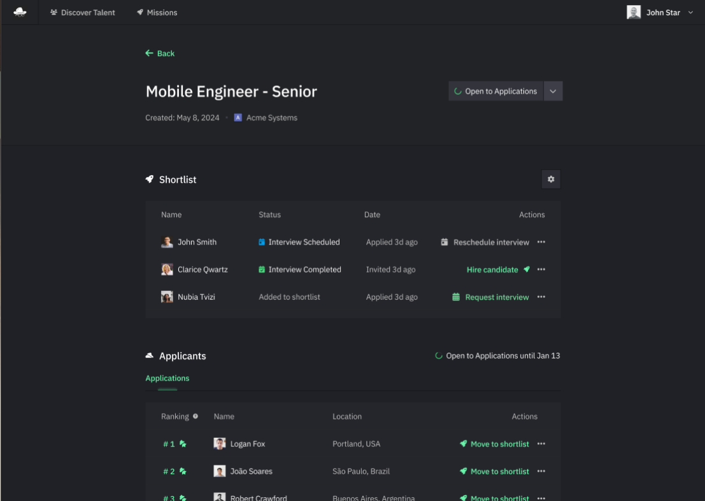The image size is (705, 501).
Task: Open Shortlist settings gear icon
Action: pyautogui.click(x=551, y=180)
